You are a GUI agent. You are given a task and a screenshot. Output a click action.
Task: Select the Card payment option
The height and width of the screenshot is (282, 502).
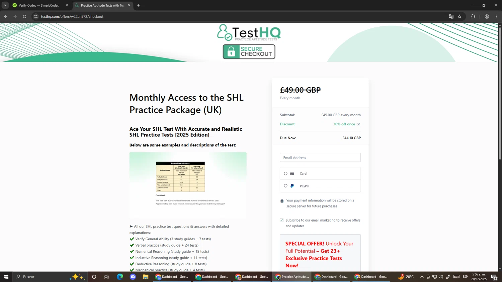tap(285, 173)
